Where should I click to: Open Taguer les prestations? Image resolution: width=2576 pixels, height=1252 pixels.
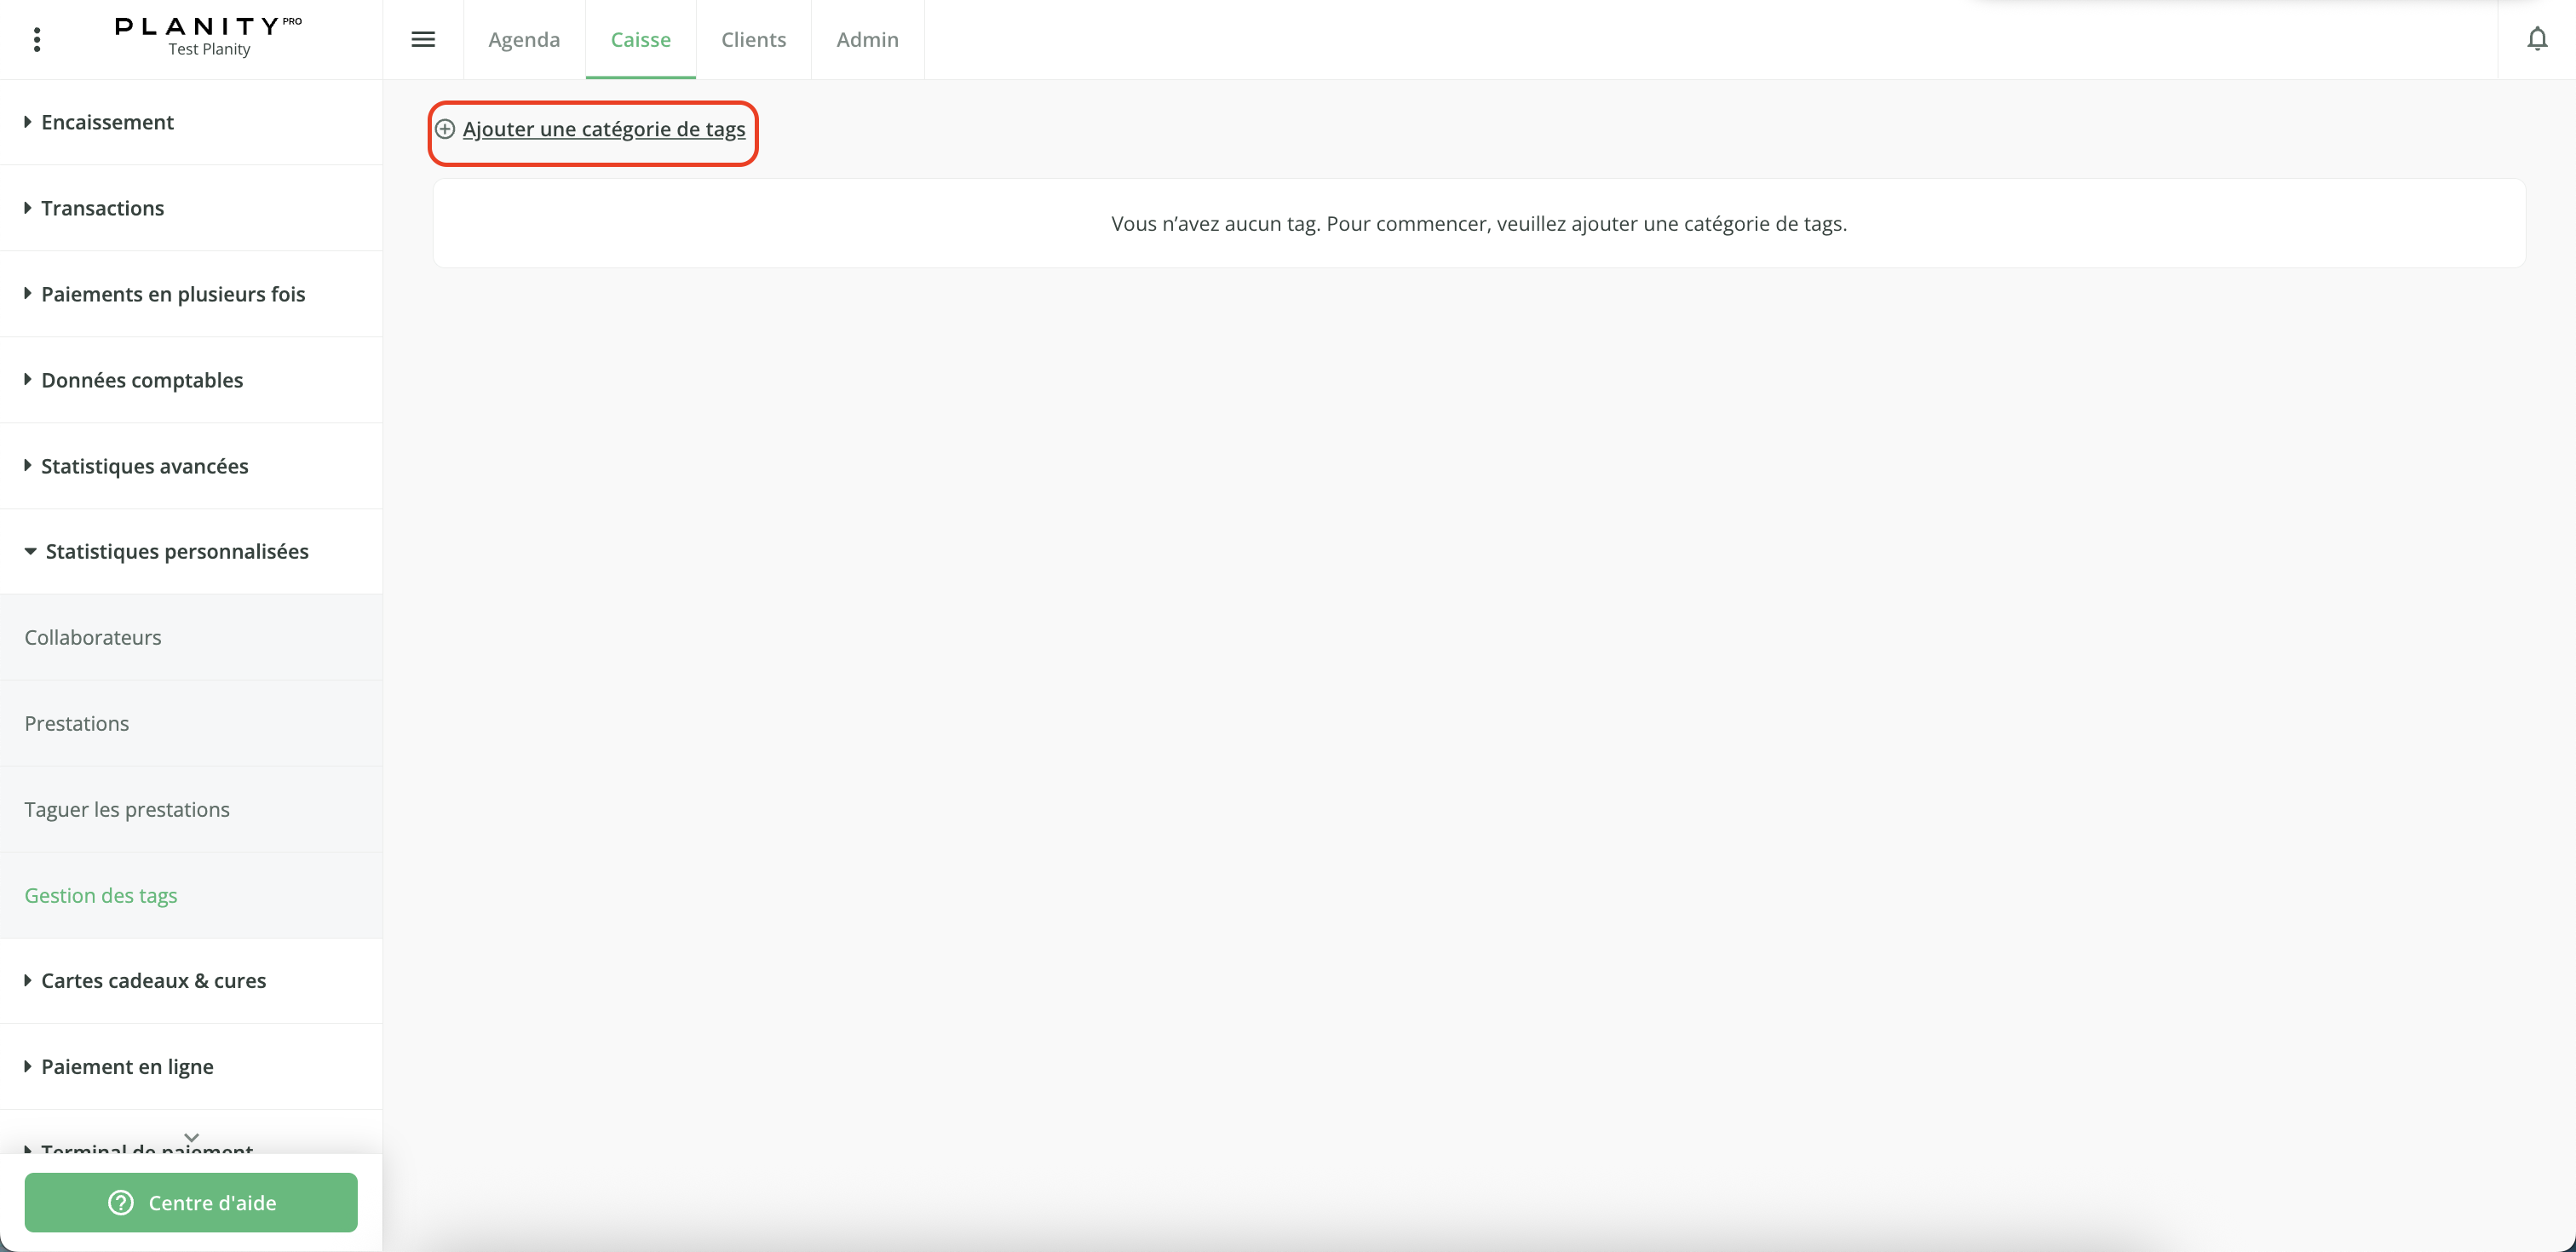pos(191,810)
